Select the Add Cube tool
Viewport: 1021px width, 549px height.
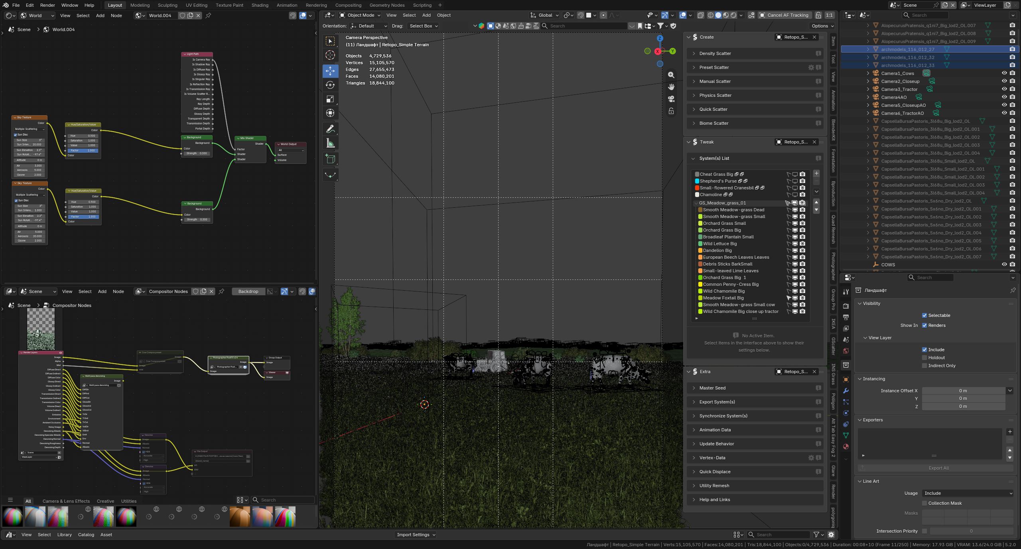click(x=330, y=159)
